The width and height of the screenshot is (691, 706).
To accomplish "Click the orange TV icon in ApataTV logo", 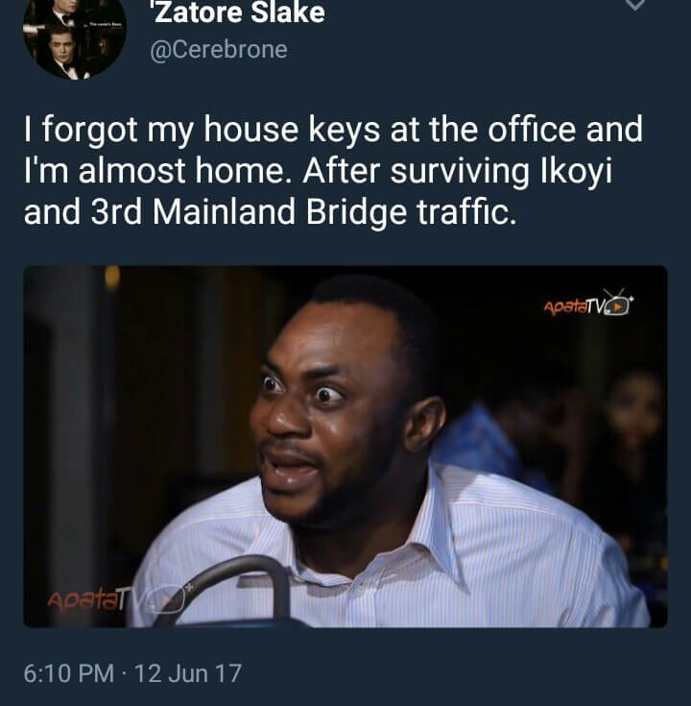I will (x=619, y=304).
